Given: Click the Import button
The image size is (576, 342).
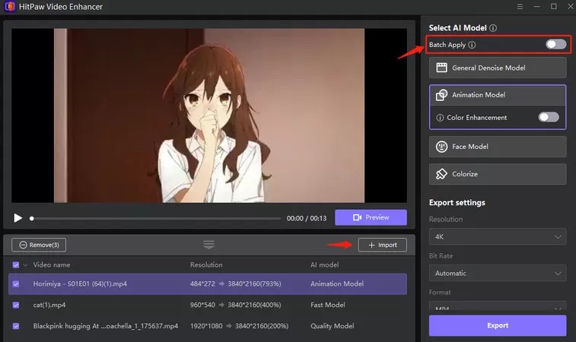Looking at the screenshot, I should [383, 245].
